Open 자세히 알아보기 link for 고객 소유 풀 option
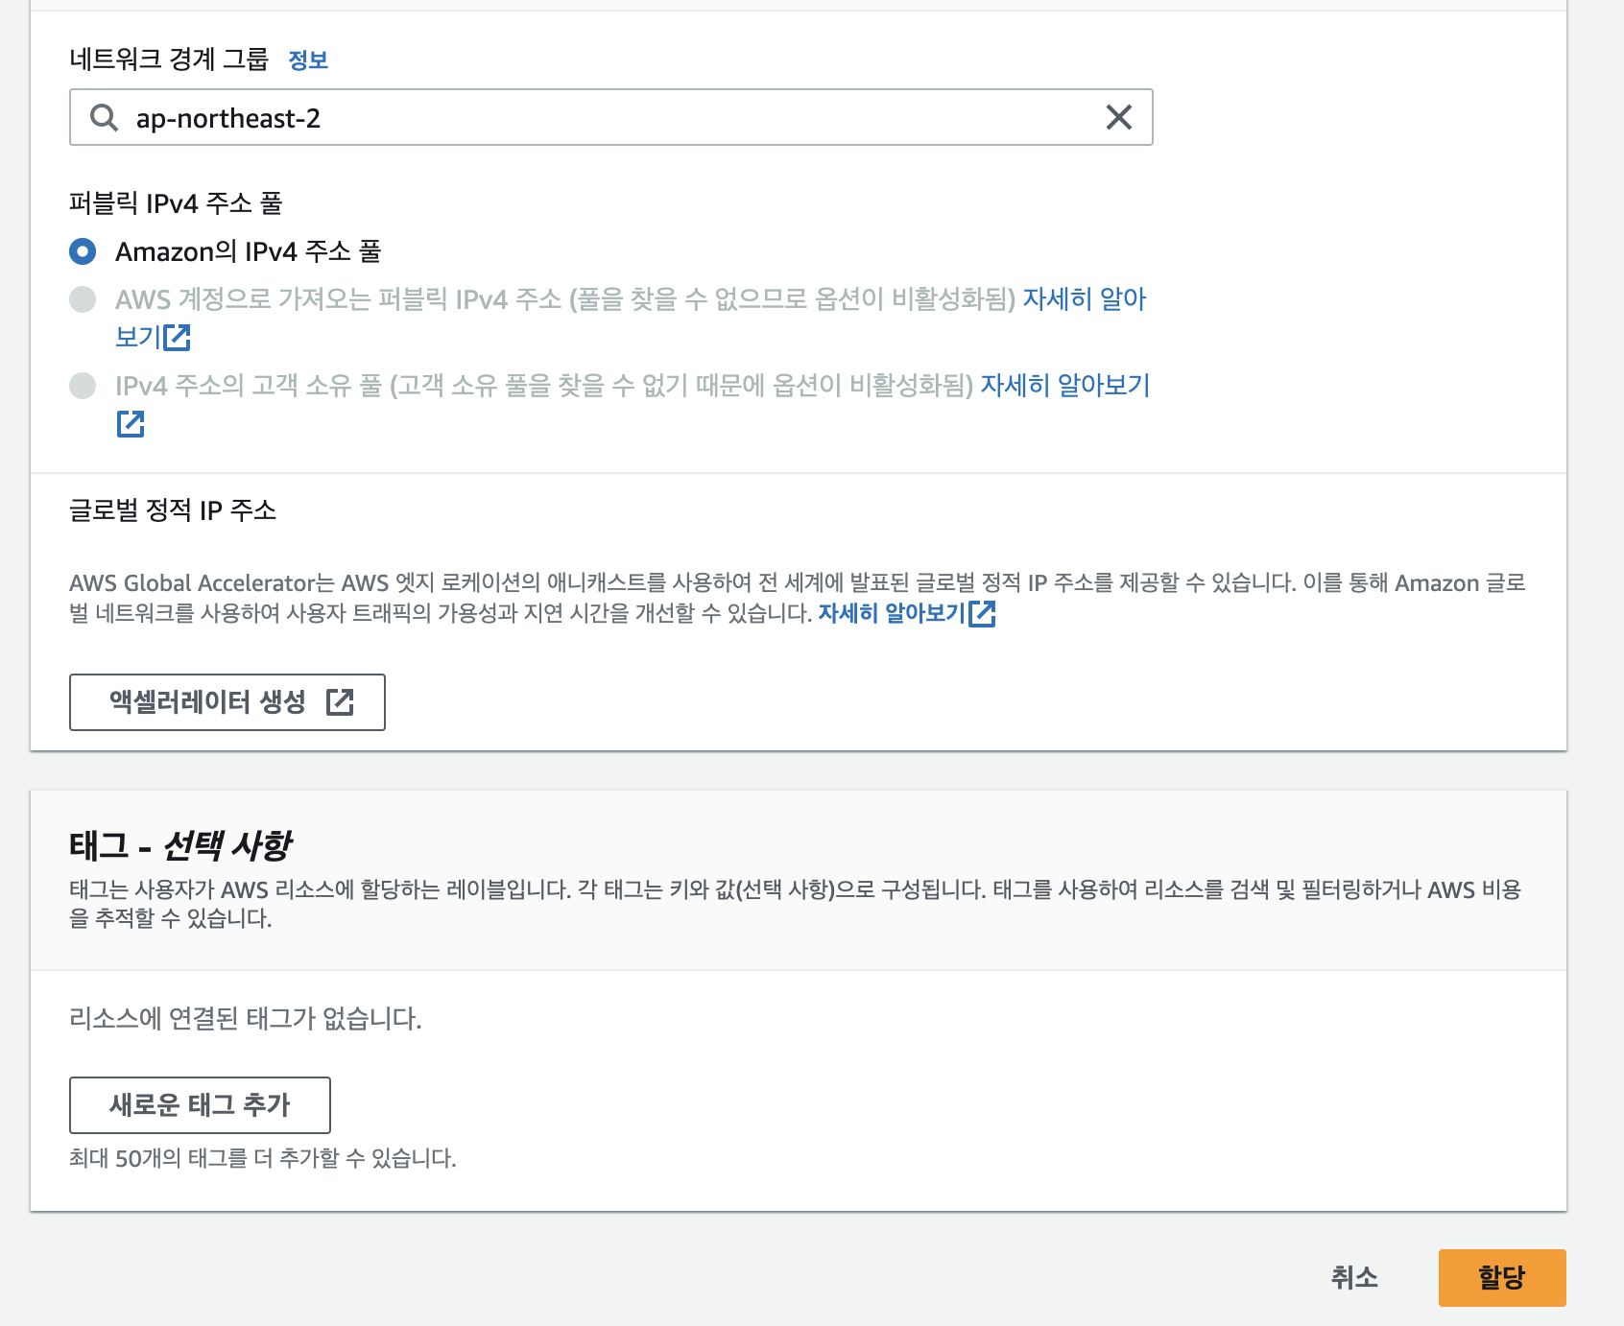The image size is (1624, 1326). click(x=1065, y=386)
